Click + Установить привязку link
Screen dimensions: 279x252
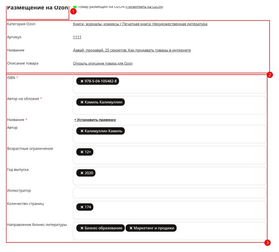point(95,120)
